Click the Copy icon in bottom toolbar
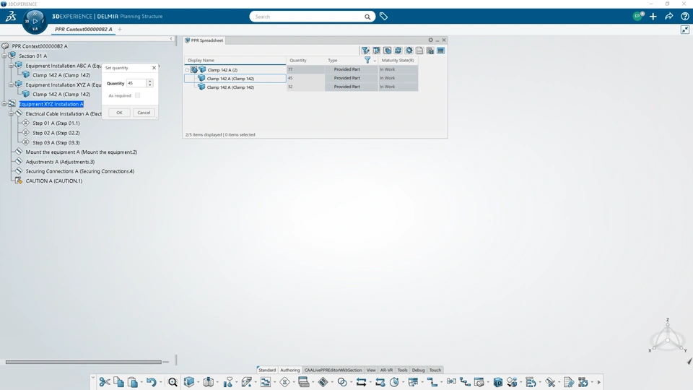The height and width of the screenshot is (390, 693). [x=118, y=382]
